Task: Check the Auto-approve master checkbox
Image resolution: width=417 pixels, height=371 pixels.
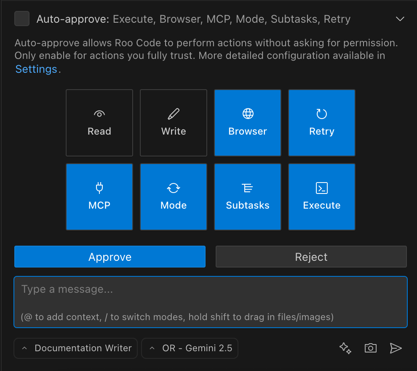Action: (x=21, y=19)
